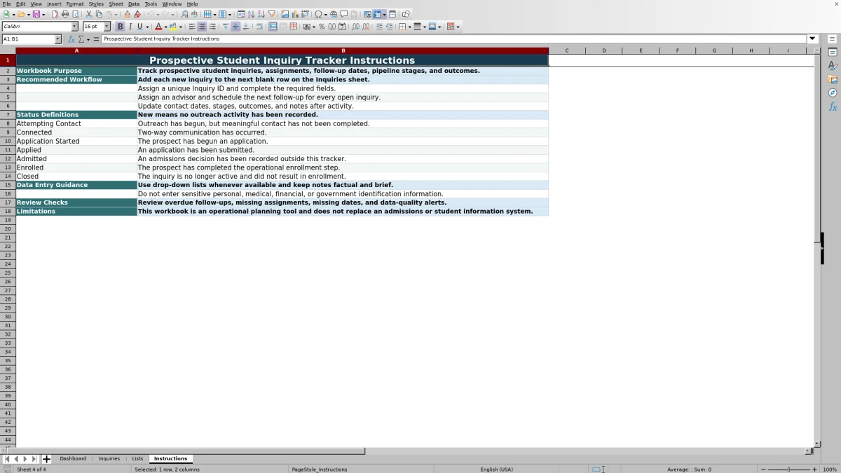Switch to the Lists sheet tab
This screenshot has height=473, width=841.
pos(137,459)
